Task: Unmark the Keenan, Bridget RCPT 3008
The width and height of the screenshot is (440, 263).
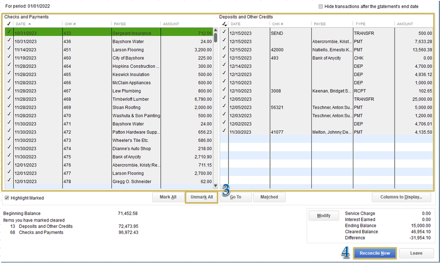Action: 224,89
